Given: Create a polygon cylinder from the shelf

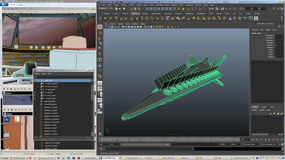Looking at the screenshot, I should [116, 18].
